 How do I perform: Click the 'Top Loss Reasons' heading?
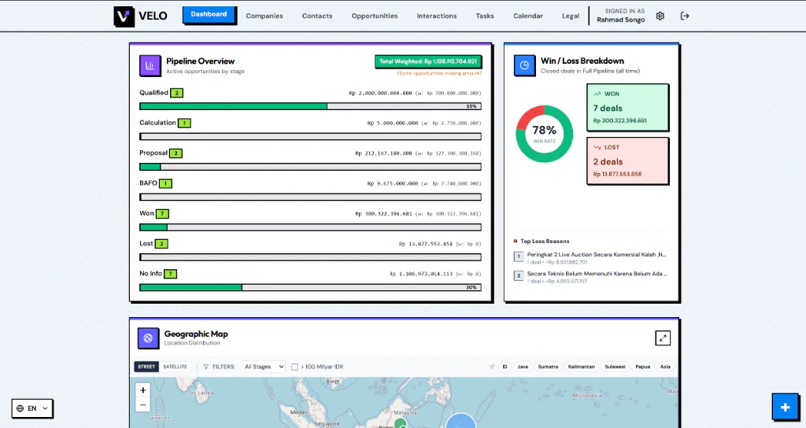pos(545,241)
